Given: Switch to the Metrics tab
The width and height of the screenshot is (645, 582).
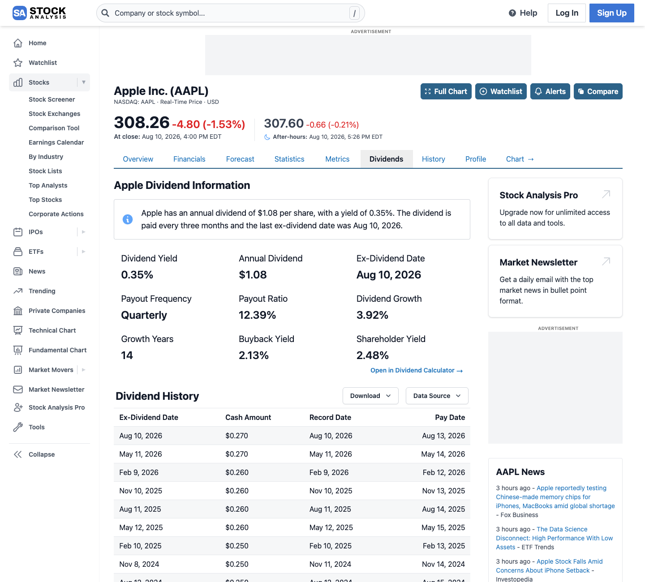Looking at the screenshot, I should 337,159.
